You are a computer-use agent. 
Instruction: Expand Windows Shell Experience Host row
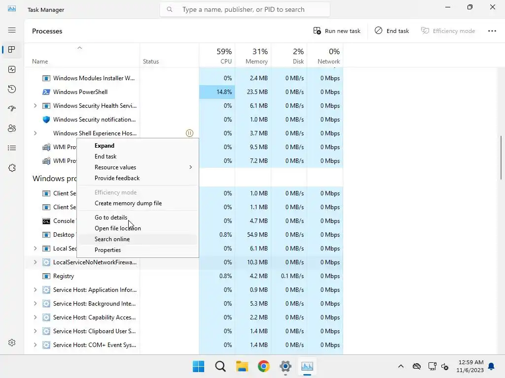pos(35,133)
